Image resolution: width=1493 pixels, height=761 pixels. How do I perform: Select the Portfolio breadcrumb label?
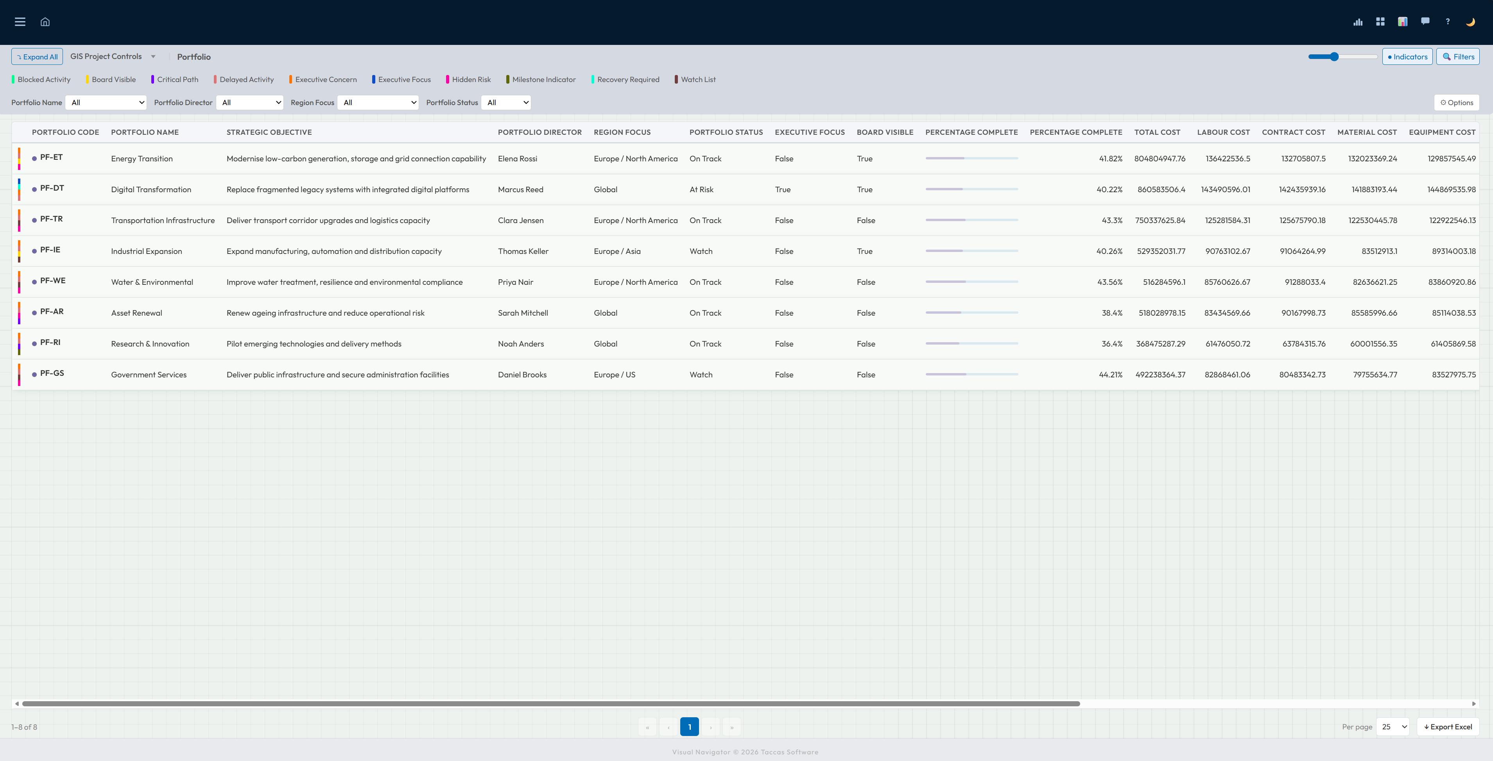(194, 57)
